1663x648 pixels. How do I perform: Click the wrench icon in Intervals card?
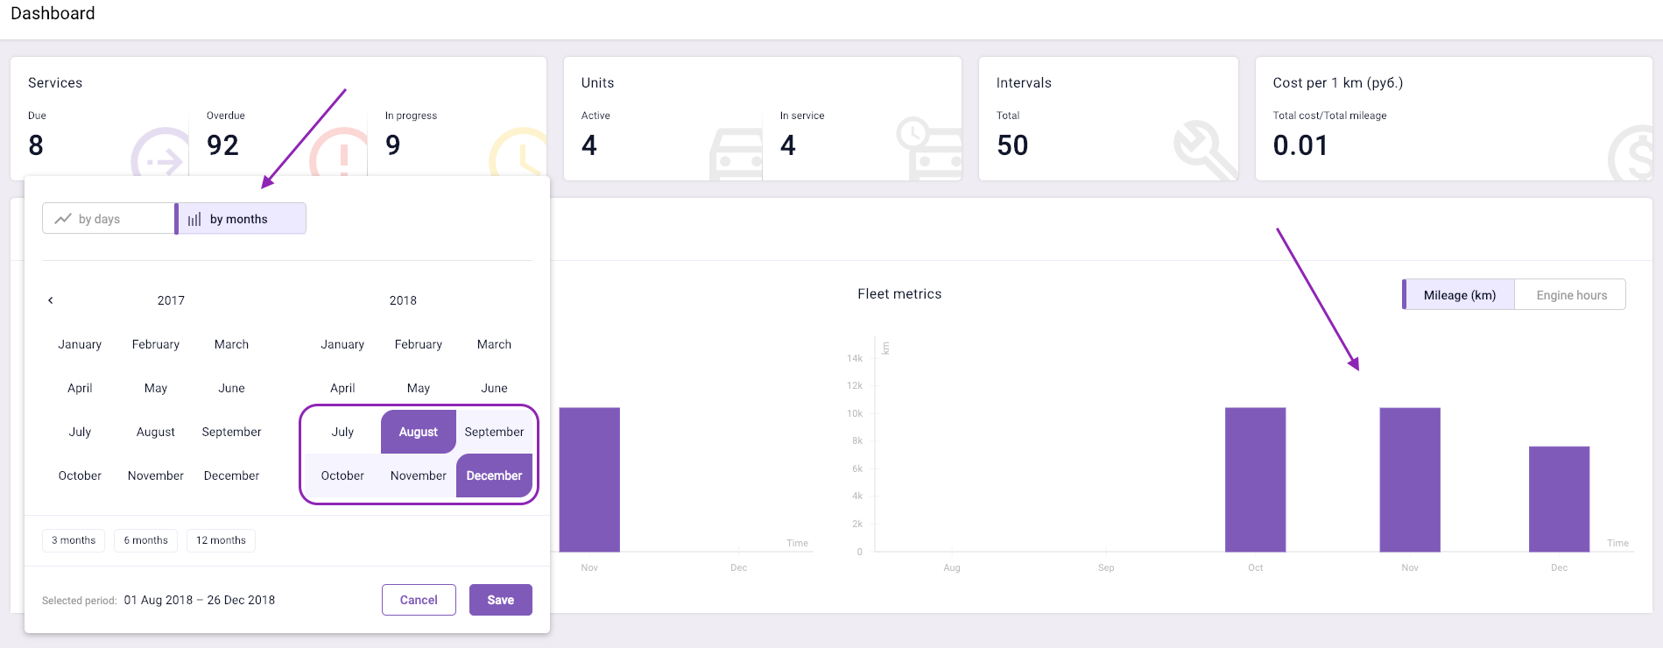pyautogui.click(x=1204, y=151)
